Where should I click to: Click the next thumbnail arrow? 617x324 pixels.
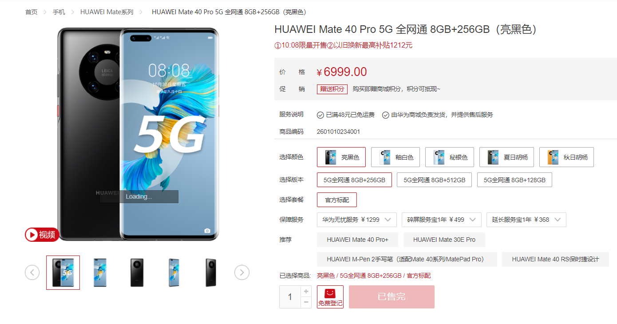click(241, 272)
